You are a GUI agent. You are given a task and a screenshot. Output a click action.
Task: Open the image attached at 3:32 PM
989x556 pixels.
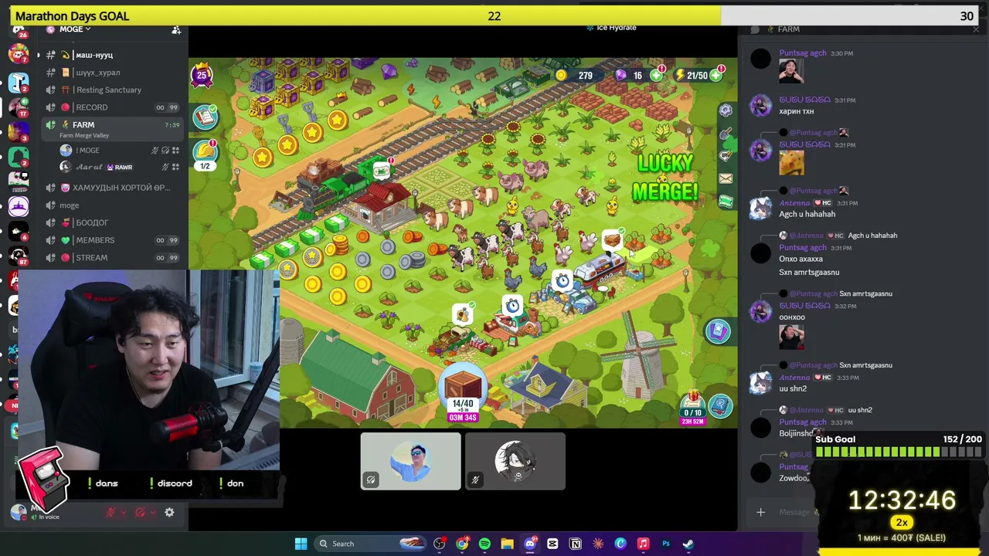tap(791, 336)
